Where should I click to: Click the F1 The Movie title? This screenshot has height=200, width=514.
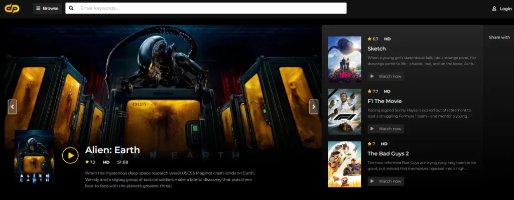(x=384, y=101)
